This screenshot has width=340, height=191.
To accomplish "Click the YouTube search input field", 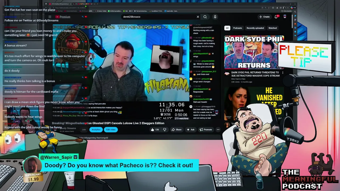I will click(159, 17).
